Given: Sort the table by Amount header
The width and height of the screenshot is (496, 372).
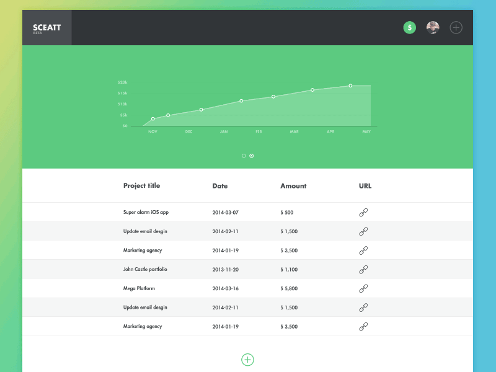Looking at the screenshot, I should [x=293, y=185].
